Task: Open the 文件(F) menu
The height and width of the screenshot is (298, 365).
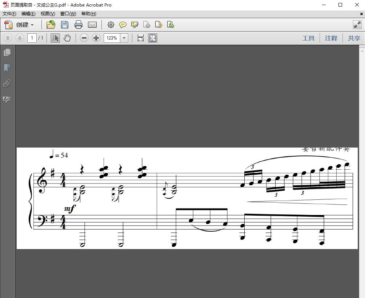Action: coord(9,14)
